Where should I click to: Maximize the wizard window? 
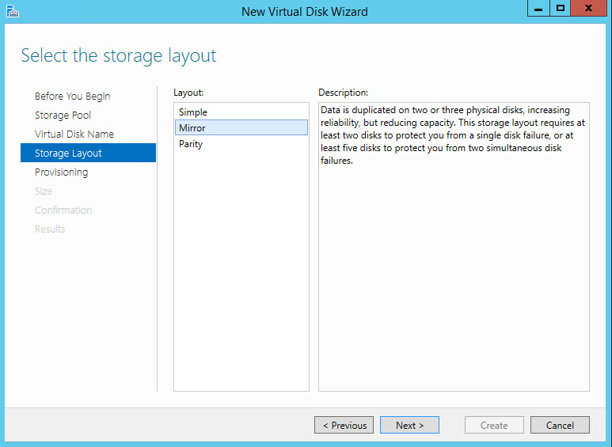pyautogui.click(x=561, y=9)
